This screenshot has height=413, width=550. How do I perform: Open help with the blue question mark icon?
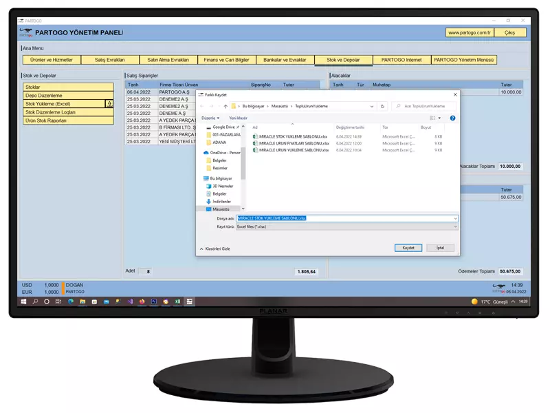[452, 118]
